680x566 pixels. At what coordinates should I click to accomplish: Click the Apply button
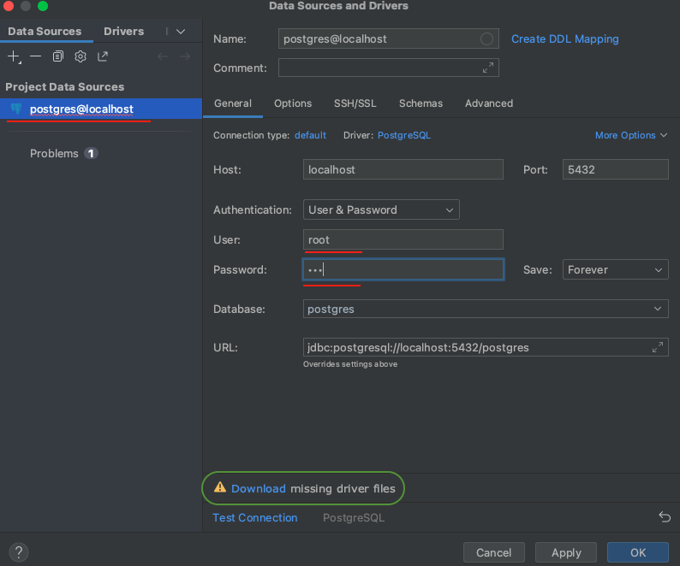(566, 552)
